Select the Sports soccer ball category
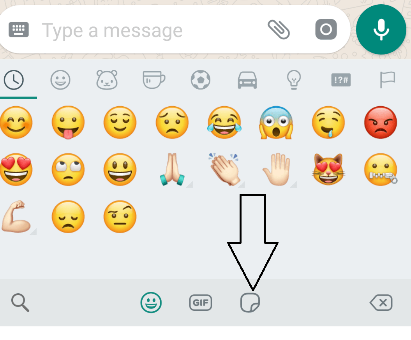This screenshot has width=411, height=340. [x=201, y=79]
